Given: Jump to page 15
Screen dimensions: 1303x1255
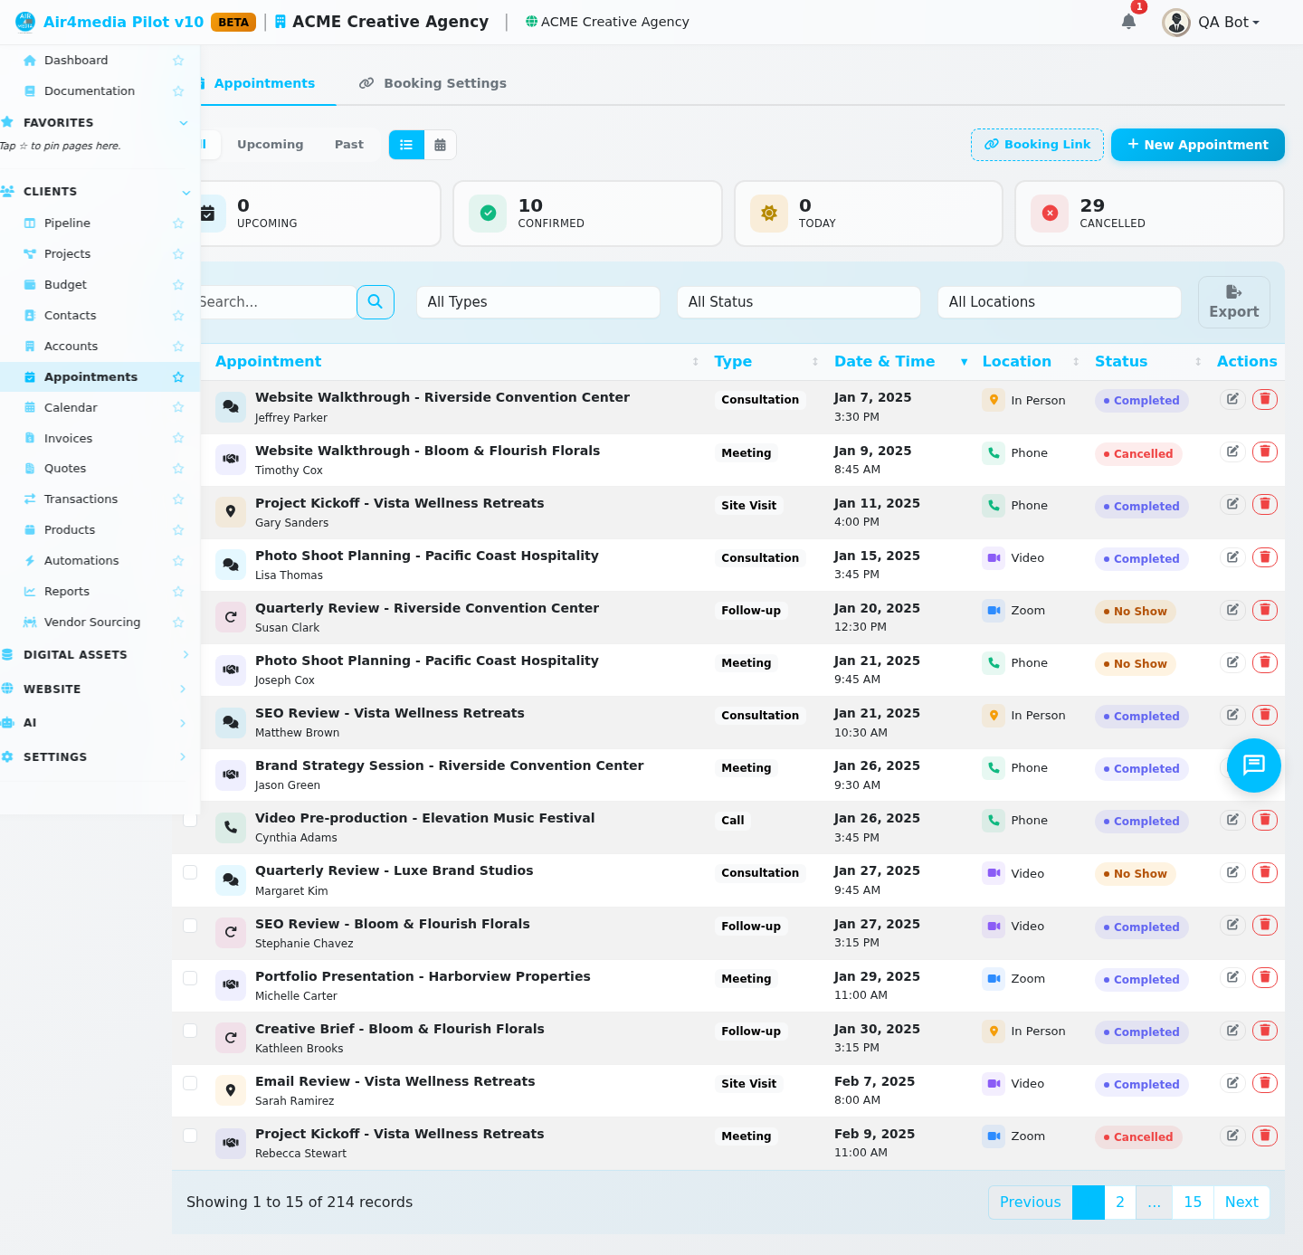Looking at the screenshot, I should click(1193, 1203).
